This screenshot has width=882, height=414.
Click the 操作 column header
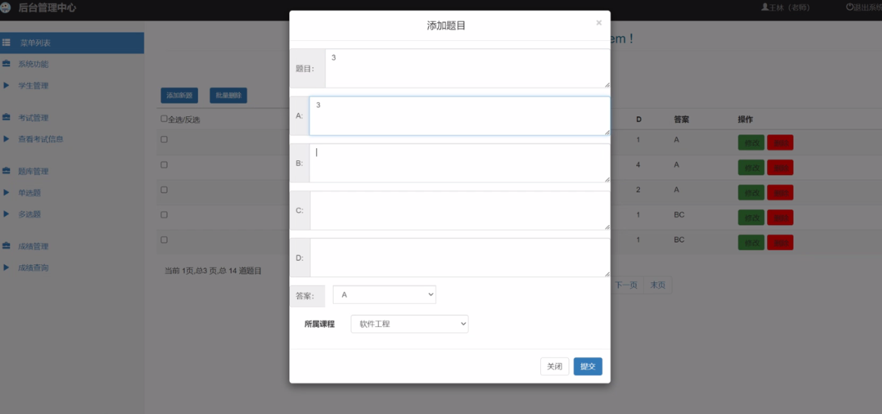[745, 119]
